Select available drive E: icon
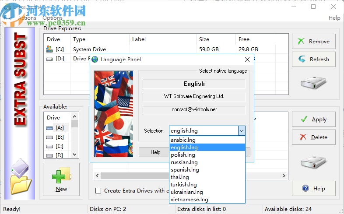The width and height of the screenshot is (344, 214). tap(49, 147)
